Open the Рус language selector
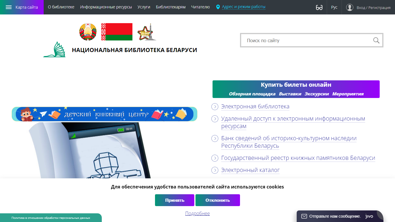This screenshot has height=222, width=395. pyautogui.click(x=334, y=7)
